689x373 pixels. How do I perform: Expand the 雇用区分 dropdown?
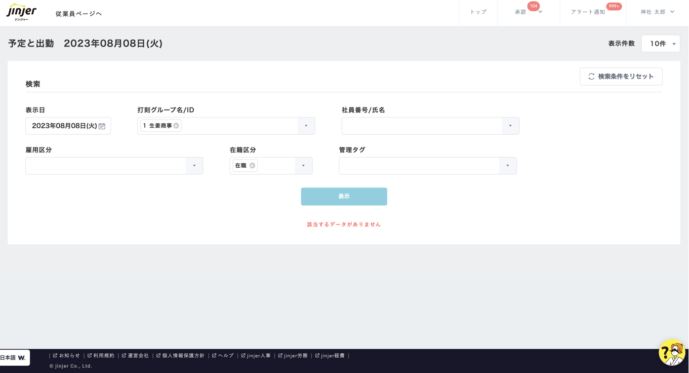194,166
